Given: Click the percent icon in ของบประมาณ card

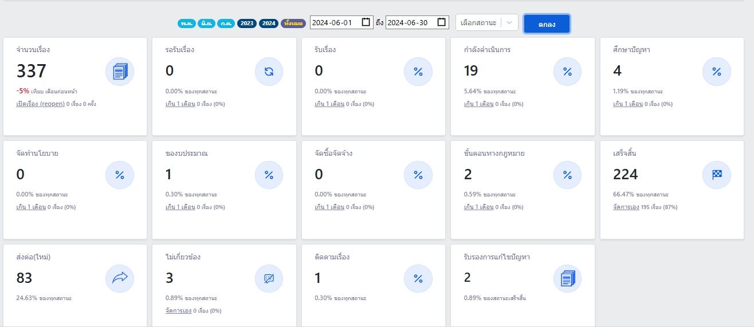Looking at the screenshot, I should point(269,175).
